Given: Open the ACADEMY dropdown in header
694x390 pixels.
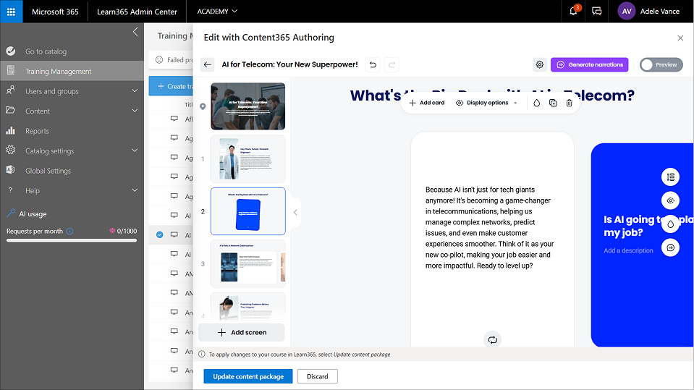Looking at the screenshot, I should 217,12.
